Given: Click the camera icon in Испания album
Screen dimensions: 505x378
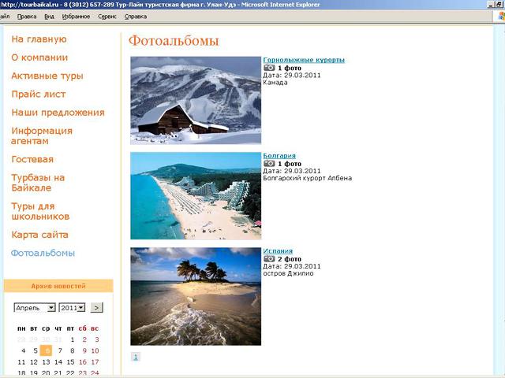Looking at the screenshot, I should coord(269,259).
